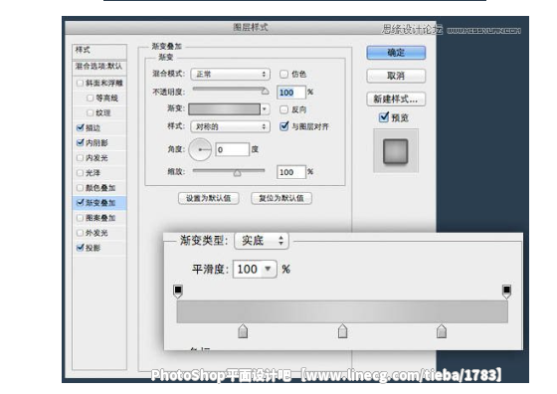
Task: Click the style preview thumbnail
Action: click(x=396, y=151)
